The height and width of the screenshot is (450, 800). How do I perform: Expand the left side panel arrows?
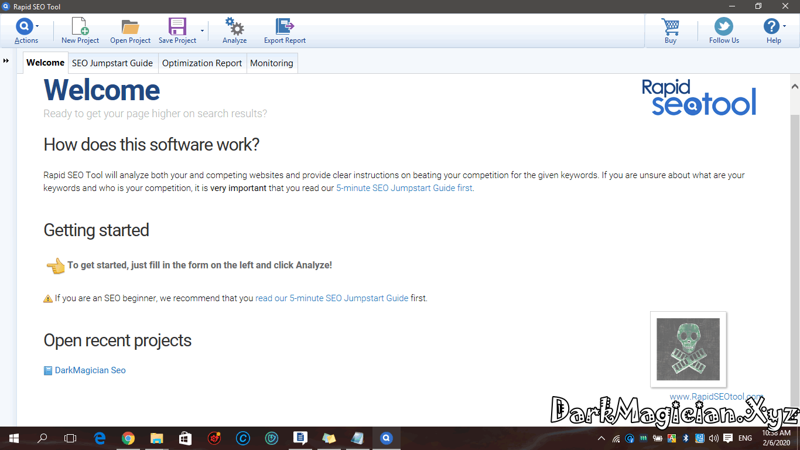point(6,61)
